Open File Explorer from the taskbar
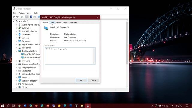The image size is (192, 108). click(82, 106)
